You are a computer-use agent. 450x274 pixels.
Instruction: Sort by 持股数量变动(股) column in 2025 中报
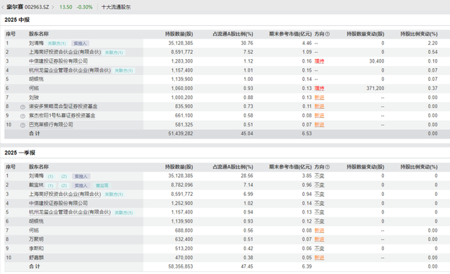coord(366,34)
